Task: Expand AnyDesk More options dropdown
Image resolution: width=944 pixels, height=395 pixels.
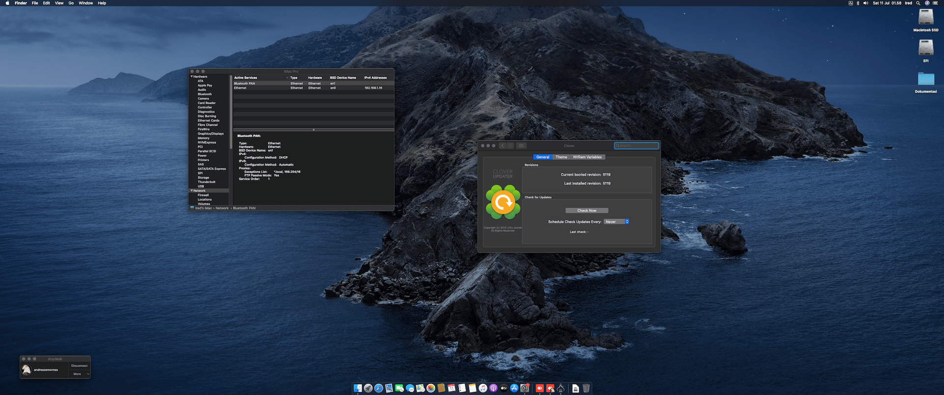Action: coord(81,374)
